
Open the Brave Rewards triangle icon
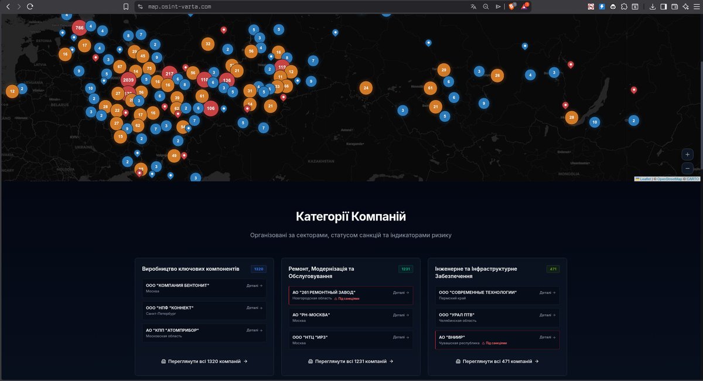(x=525, y=6)
